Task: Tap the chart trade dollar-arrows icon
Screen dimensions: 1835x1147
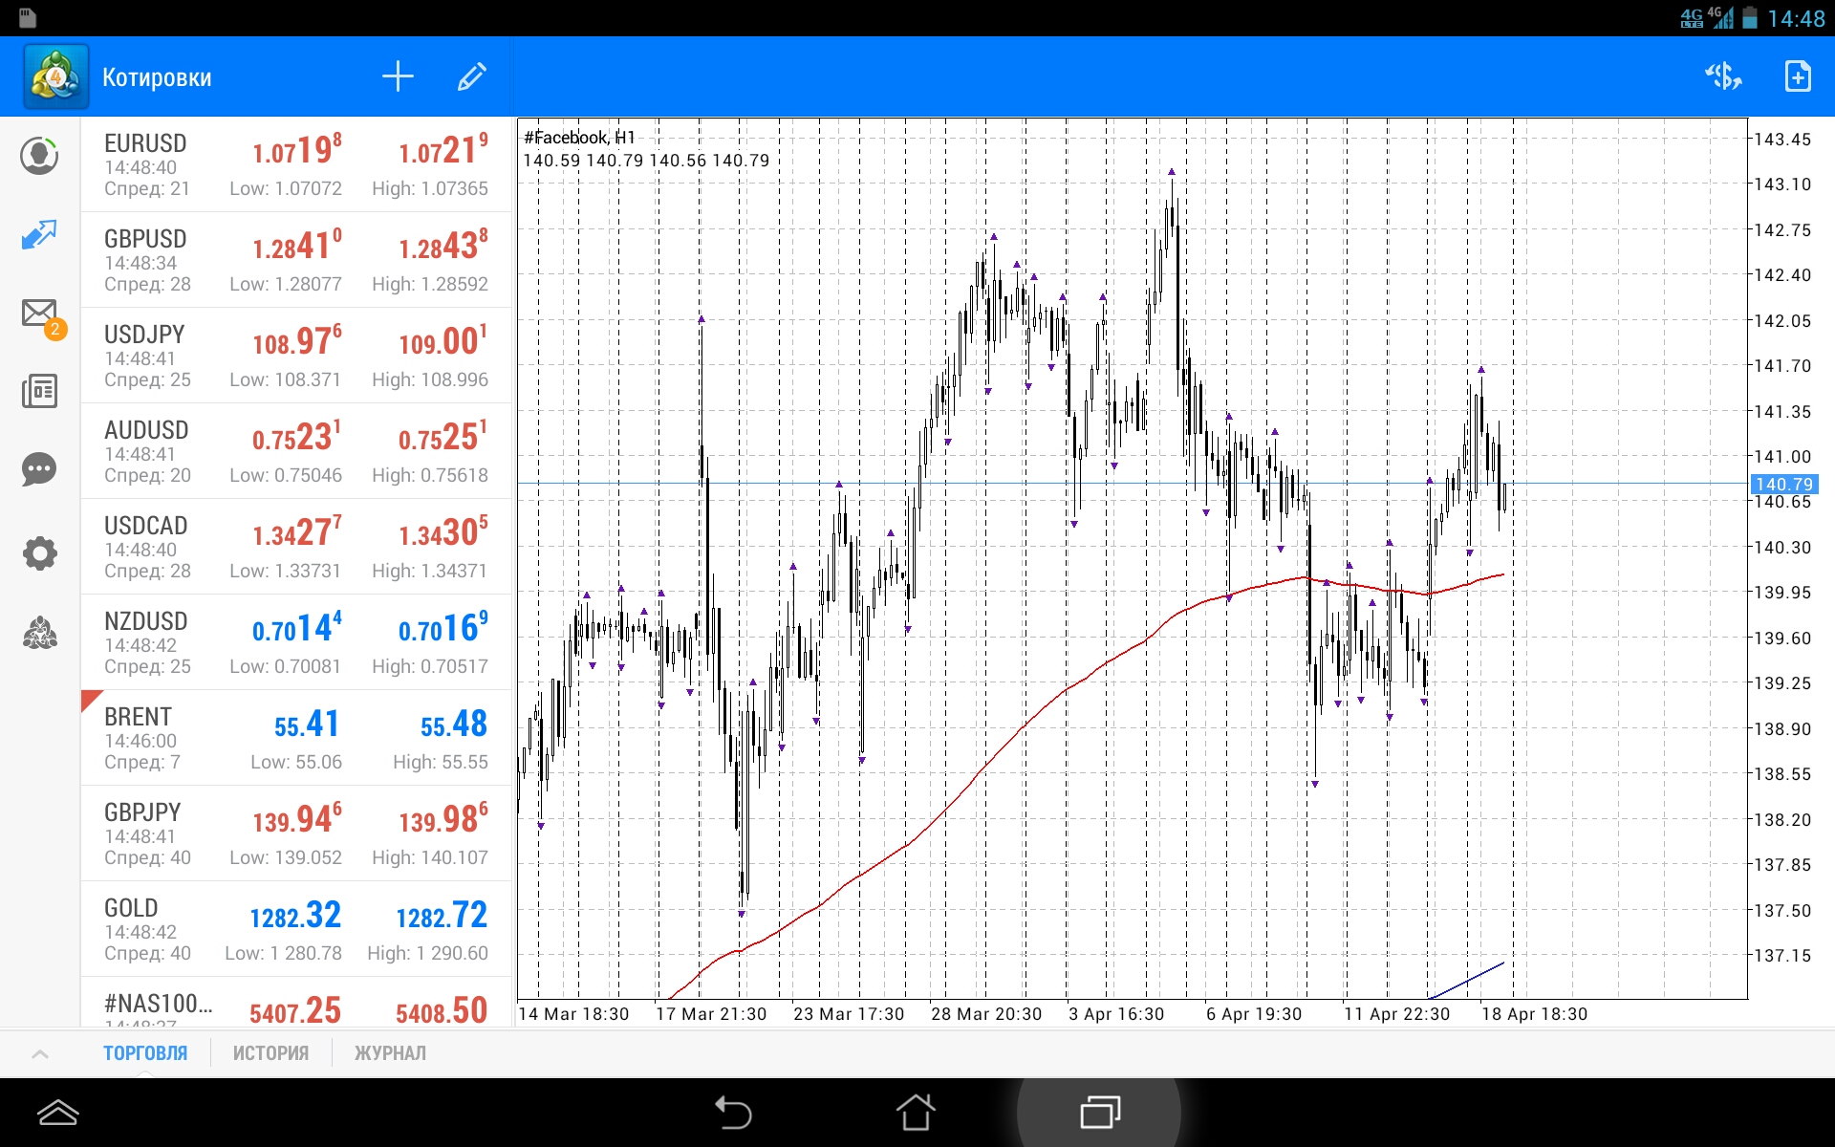Action: pyautogui.click(x=1723, y=76)
